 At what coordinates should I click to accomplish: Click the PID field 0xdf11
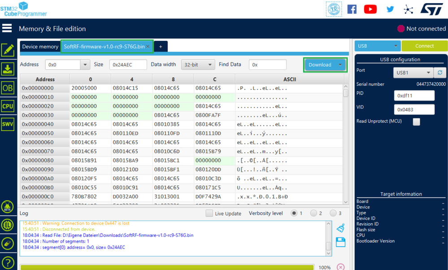click(x=414, y=96)
